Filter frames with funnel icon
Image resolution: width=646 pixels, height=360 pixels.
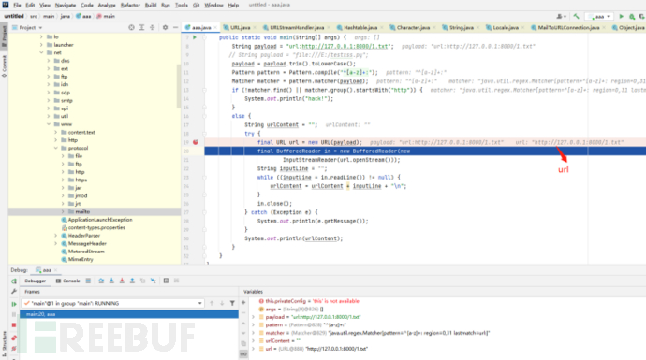click(x=232, y=303)
